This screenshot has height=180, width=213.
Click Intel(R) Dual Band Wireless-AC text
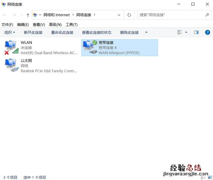point(49,53)
